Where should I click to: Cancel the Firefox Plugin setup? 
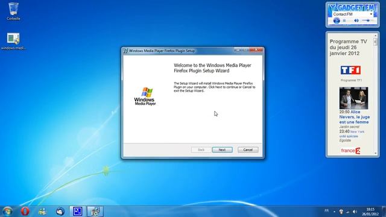248,149
